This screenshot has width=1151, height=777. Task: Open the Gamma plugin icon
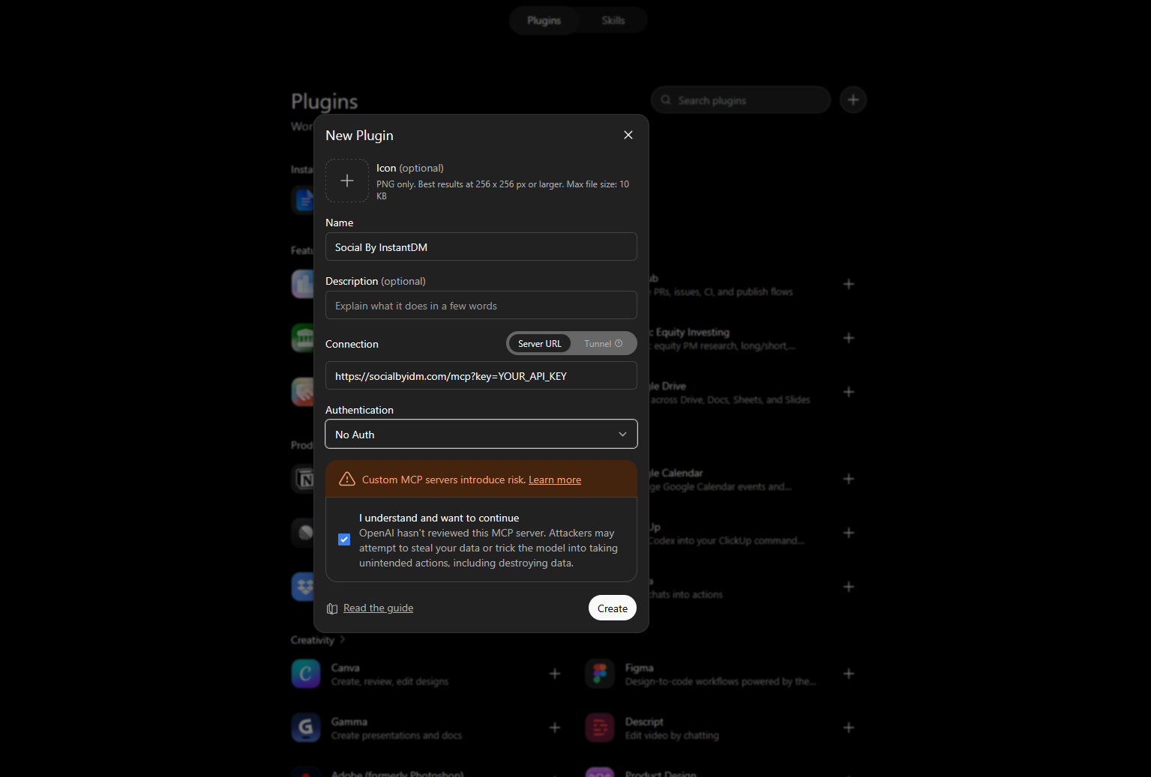tap(306, 728)
